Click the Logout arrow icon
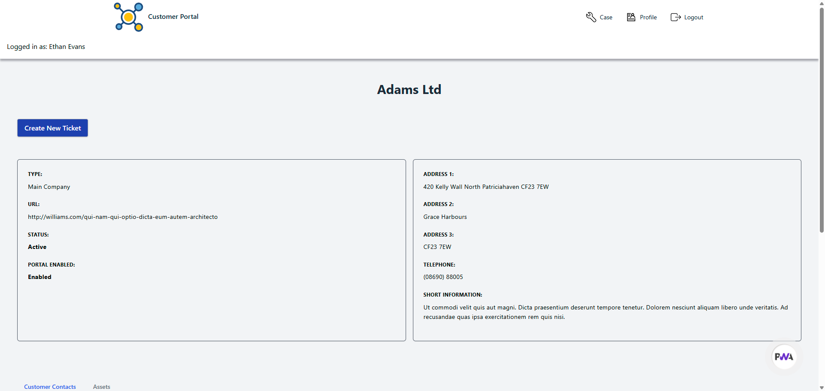Image resolution: width=825 pixels, height=391 pixels. pos(675,17)
